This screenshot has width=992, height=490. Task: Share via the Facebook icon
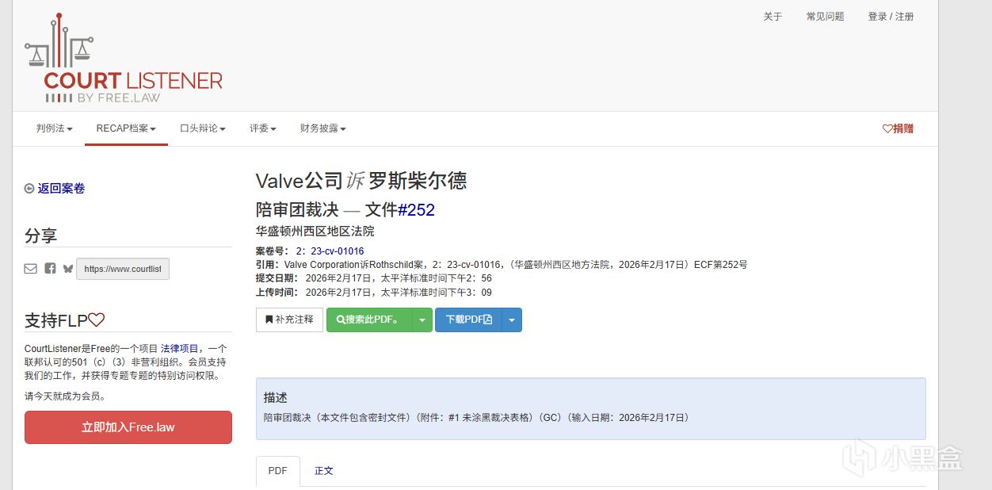tap(50, 269)
